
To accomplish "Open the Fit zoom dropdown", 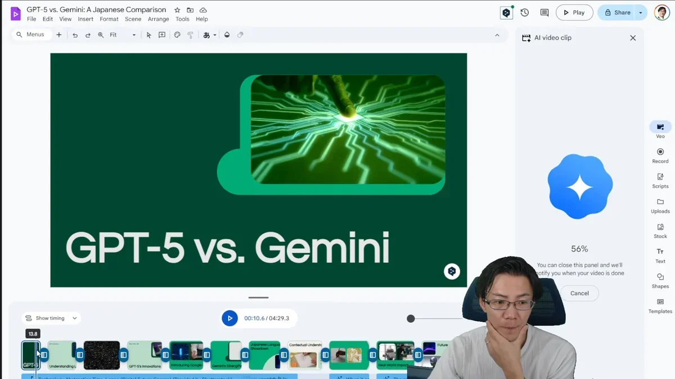I will tap(123, 35).
